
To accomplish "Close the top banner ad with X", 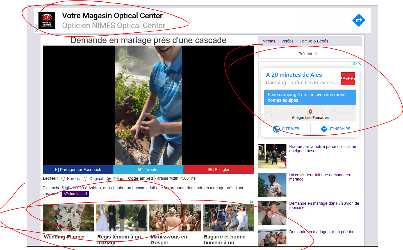I will (x=36, y=30).
